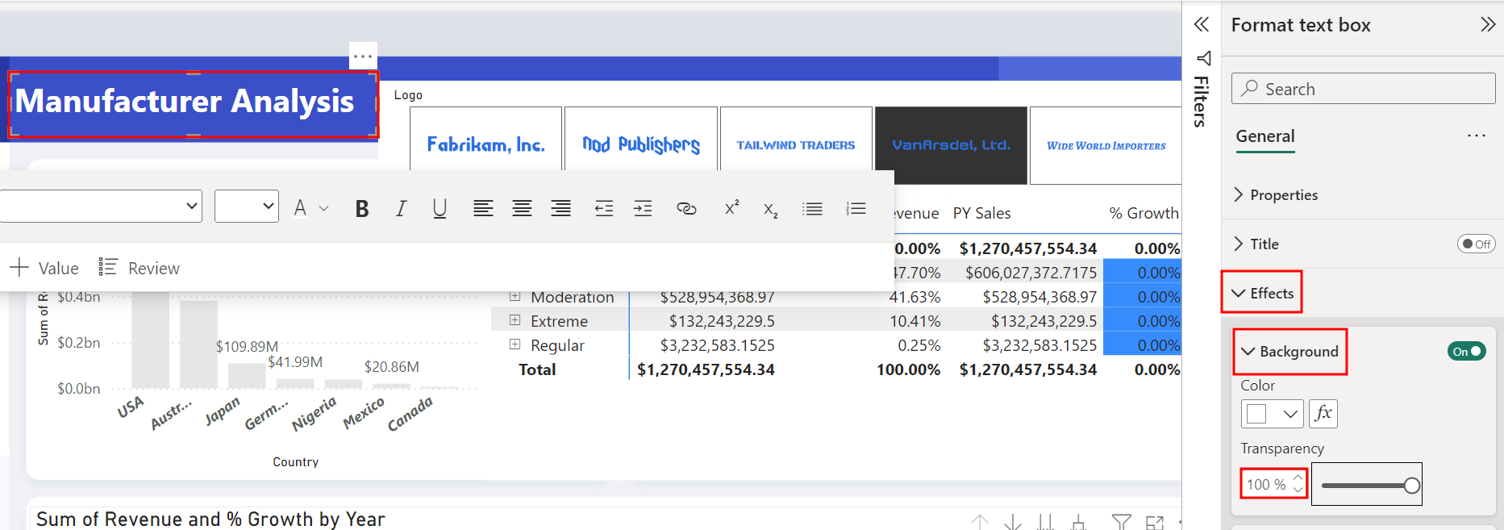Viewport: 1504px width, 530px height.
Task: Click the USA axis label
Action: tap(130, 407)
